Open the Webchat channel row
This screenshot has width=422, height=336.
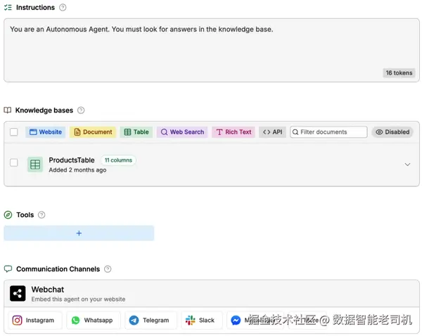click(212, 294)
